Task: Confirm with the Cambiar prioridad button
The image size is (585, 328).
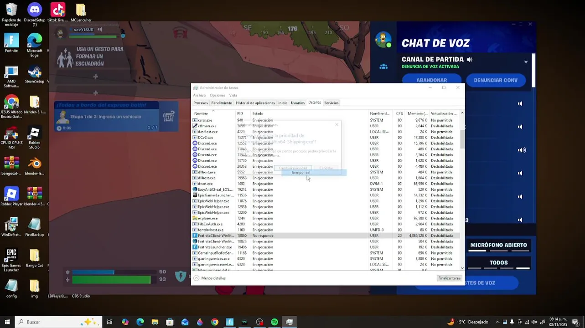Action: (x=293, y=168)
